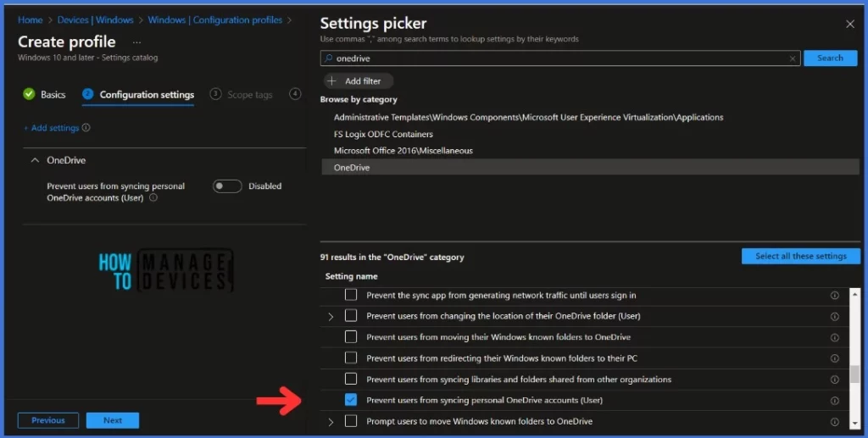Viewport: 868px width, 438px height.
Task: Click '91 results in the OneDrive category' text
Action: click(x=392, y=258)
